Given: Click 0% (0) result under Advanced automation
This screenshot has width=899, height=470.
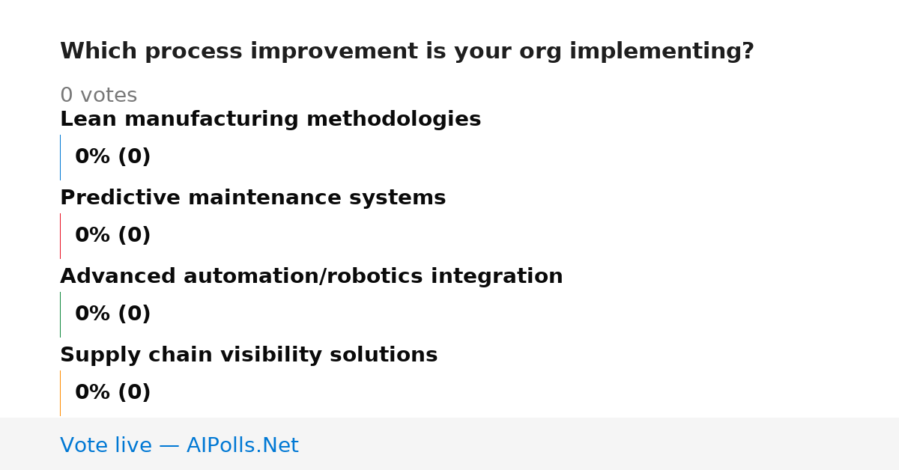Looking at the screenshot, I should point(112,314).
